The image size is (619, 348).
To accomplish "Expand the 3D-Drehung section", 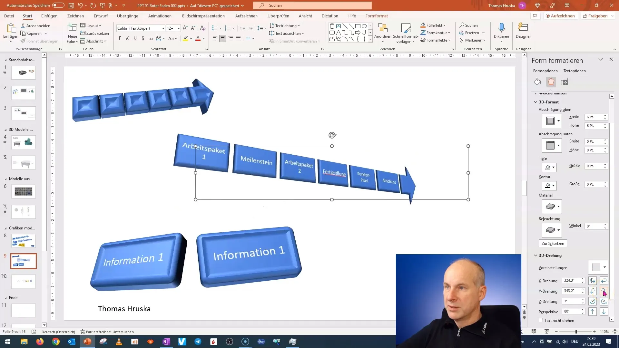I will (536, 255).
